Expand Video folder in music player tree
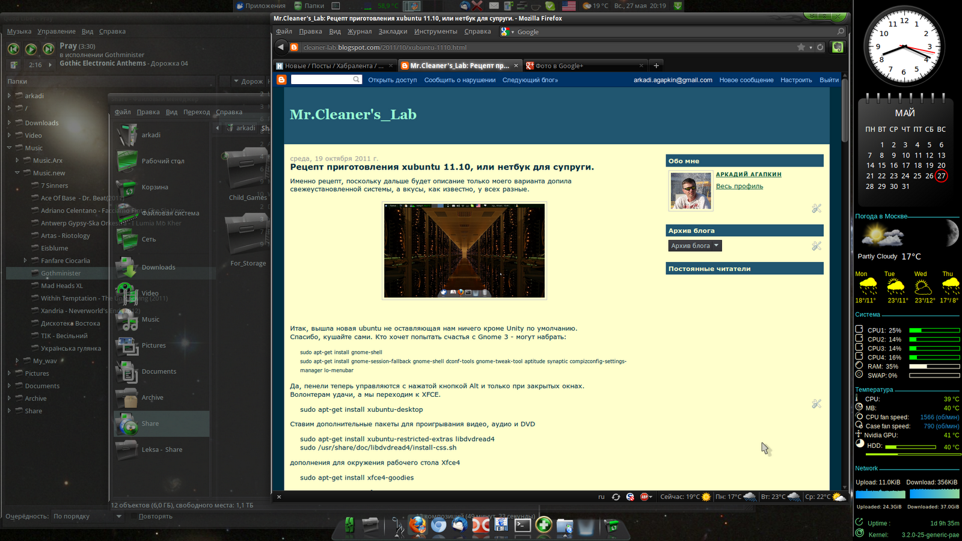Image resolution: width=962 pixels, height=541 pixels. pos(9,135)
